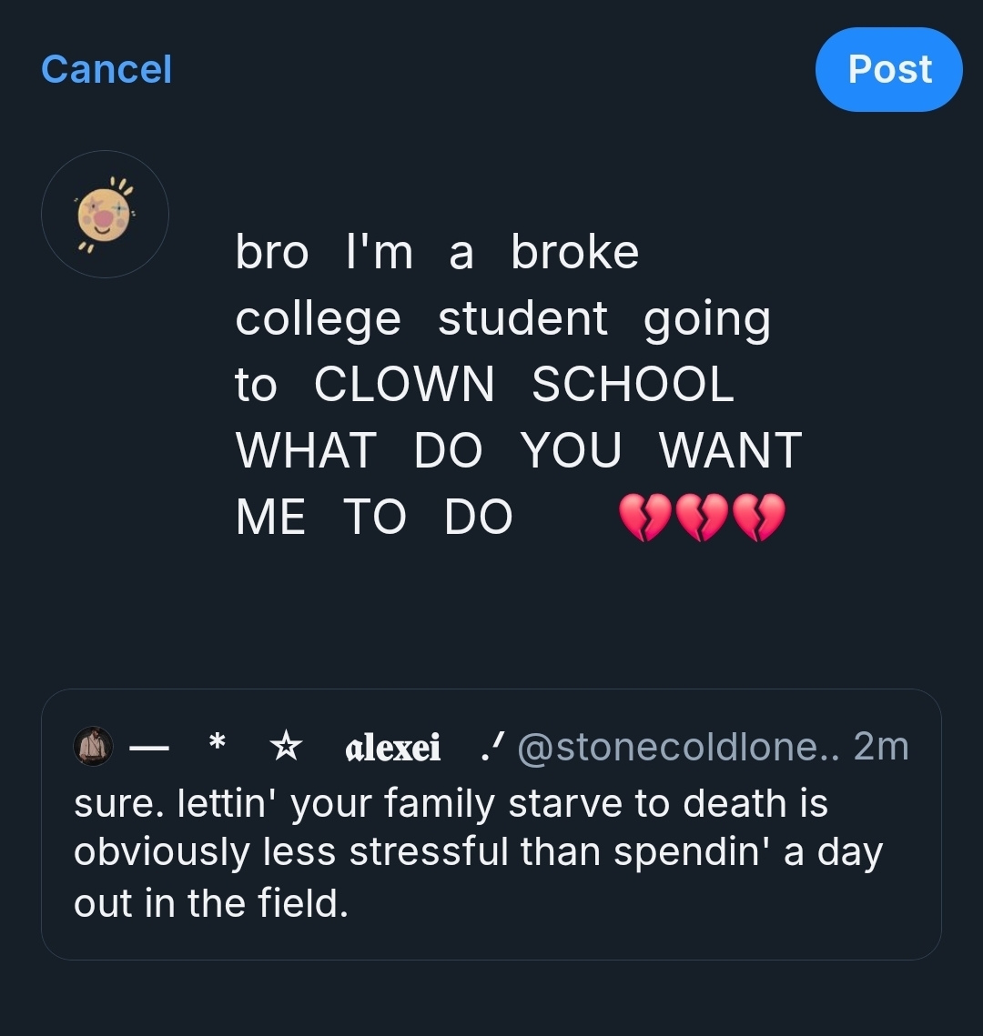The image size is (983, 1036).
Task: Tap the alexei display name
Action: pyautogui.click(x=393, y=748)
